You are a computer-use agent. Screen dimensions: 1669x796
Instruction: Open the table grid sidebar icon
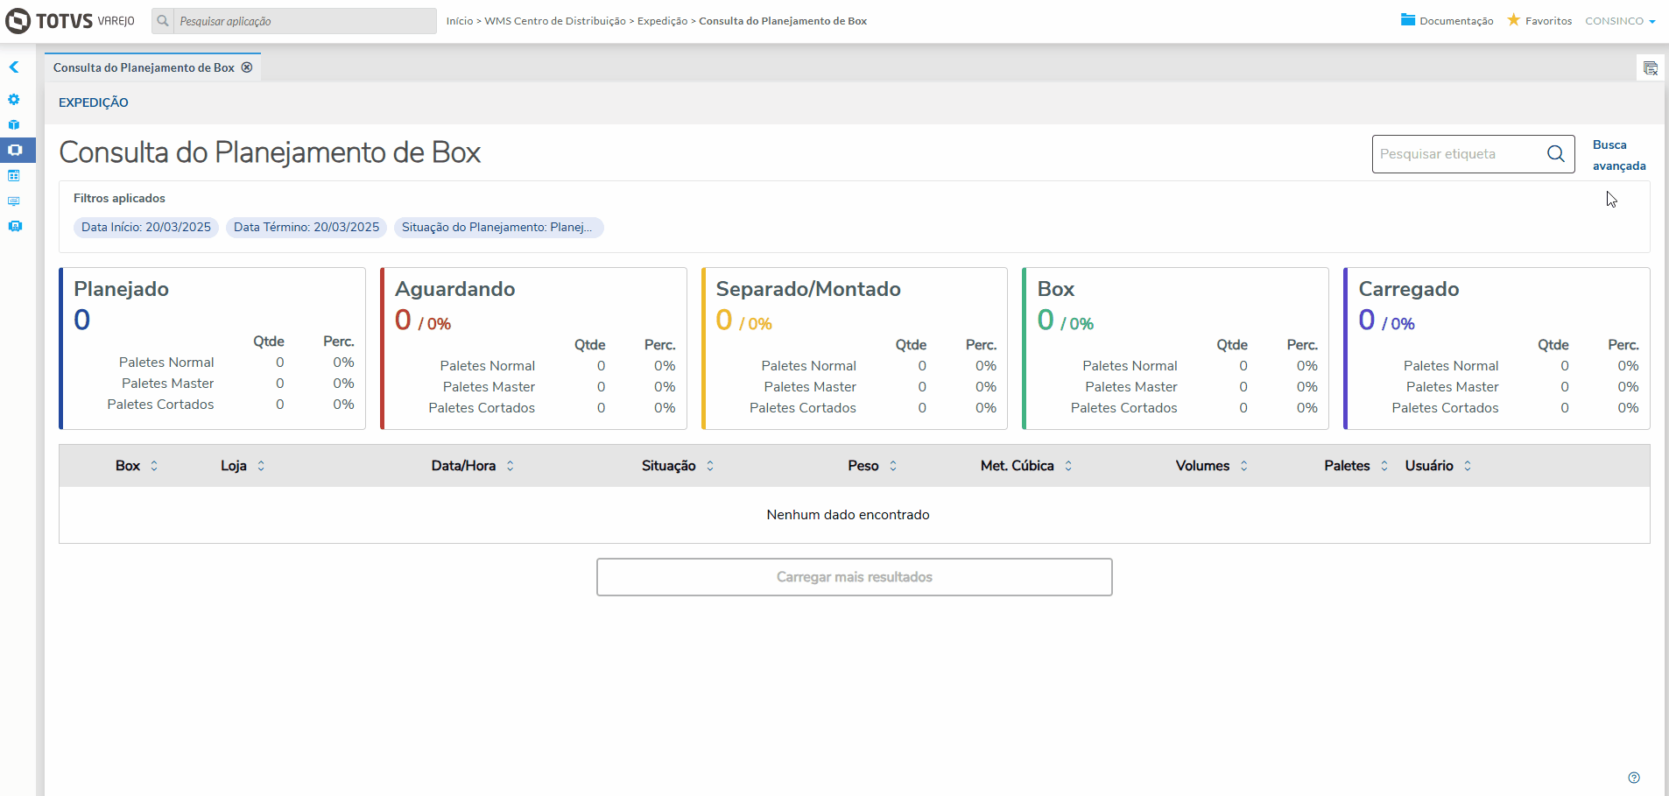pos(14,175)
